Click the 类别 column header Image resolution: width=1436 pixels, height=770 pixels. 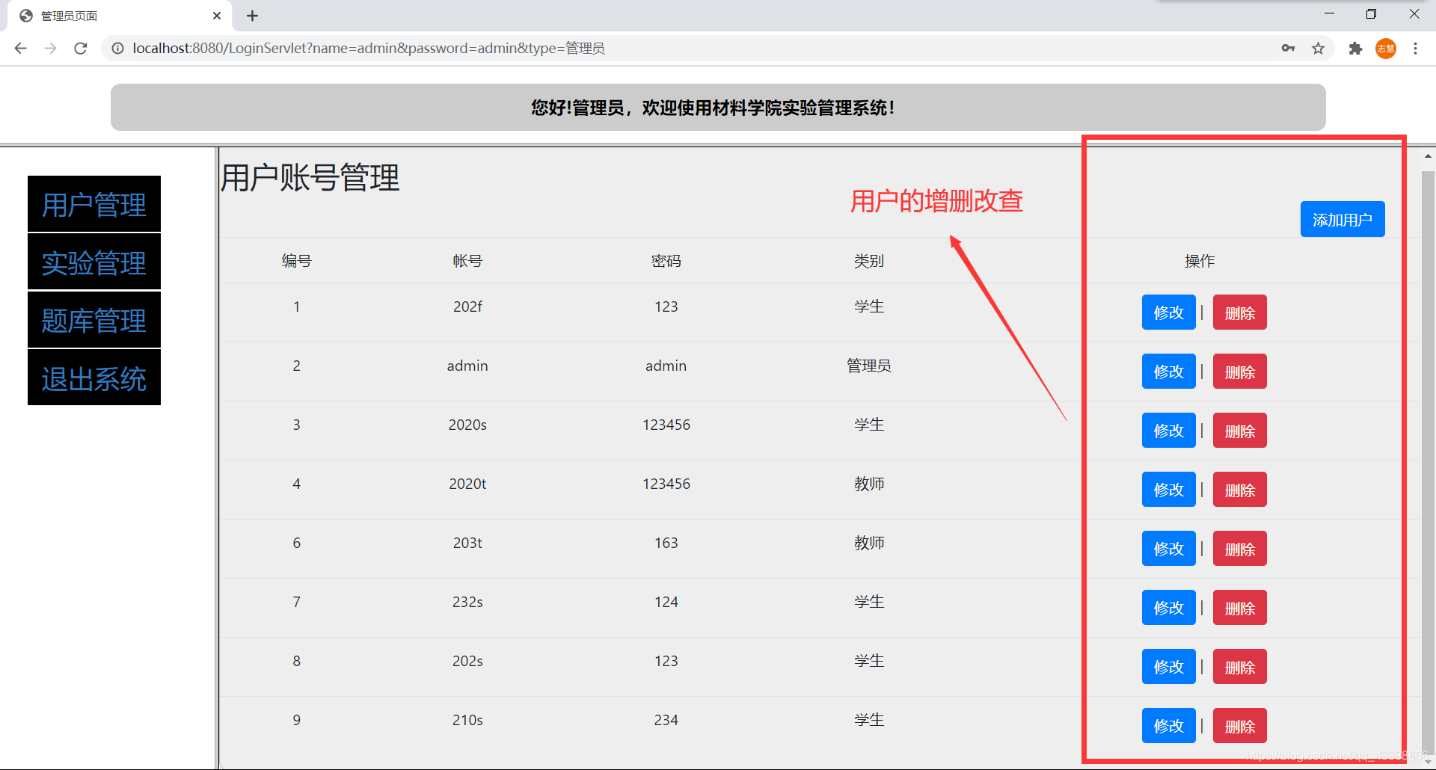869,261
